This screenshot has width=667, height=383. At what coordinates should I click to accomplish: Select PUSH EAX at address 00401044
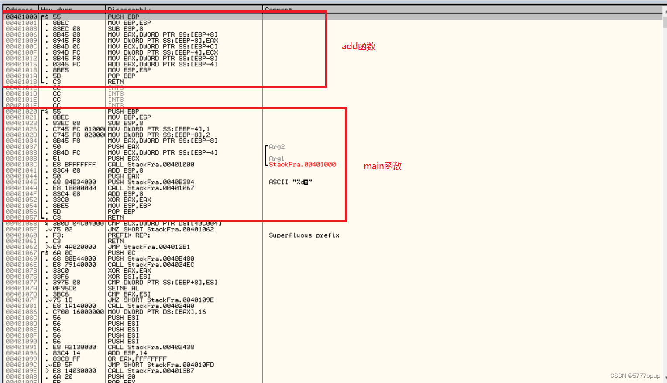click(124, 176)
